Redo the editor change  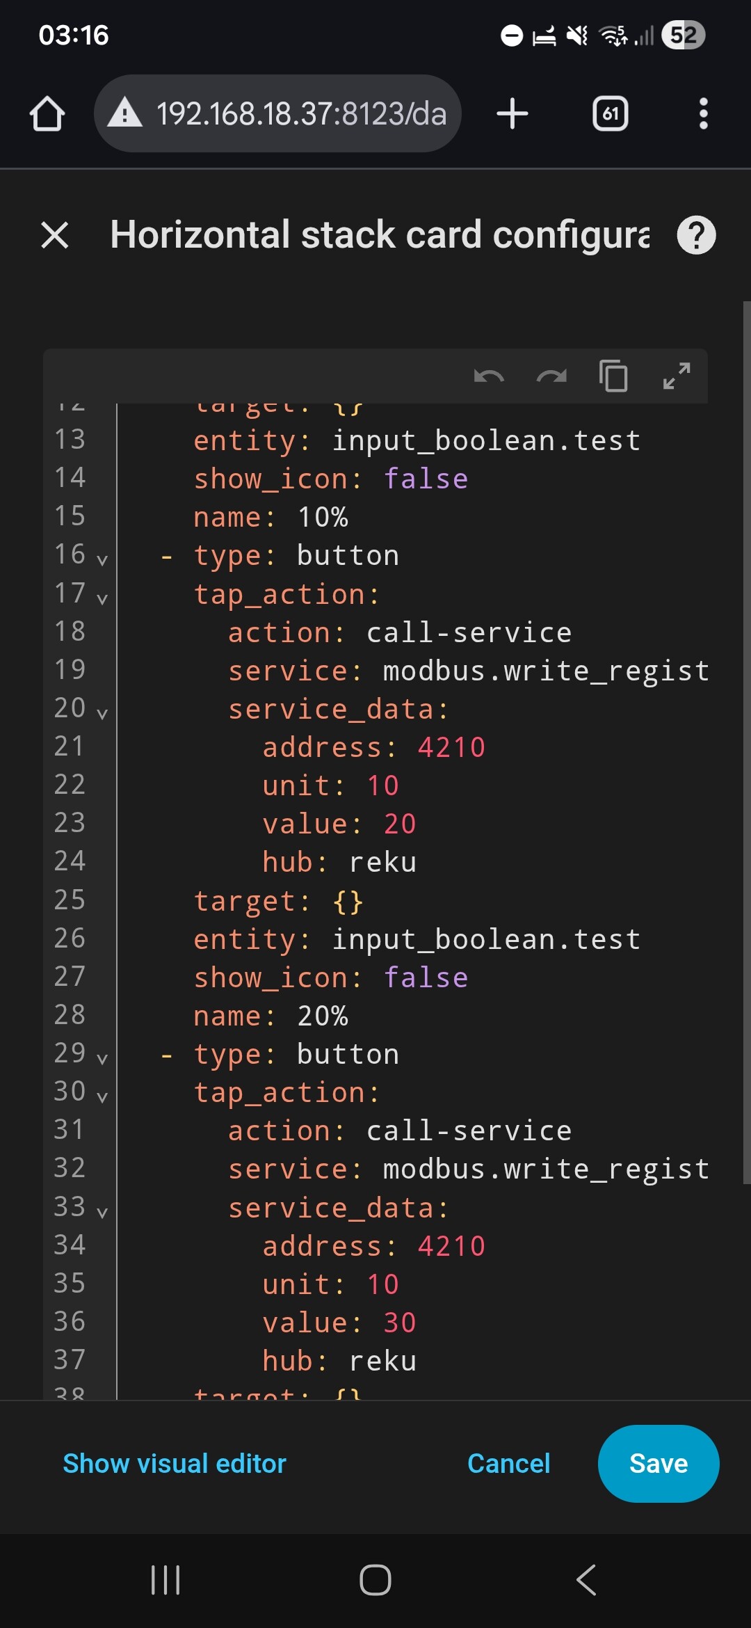click(x=551, y=377)
